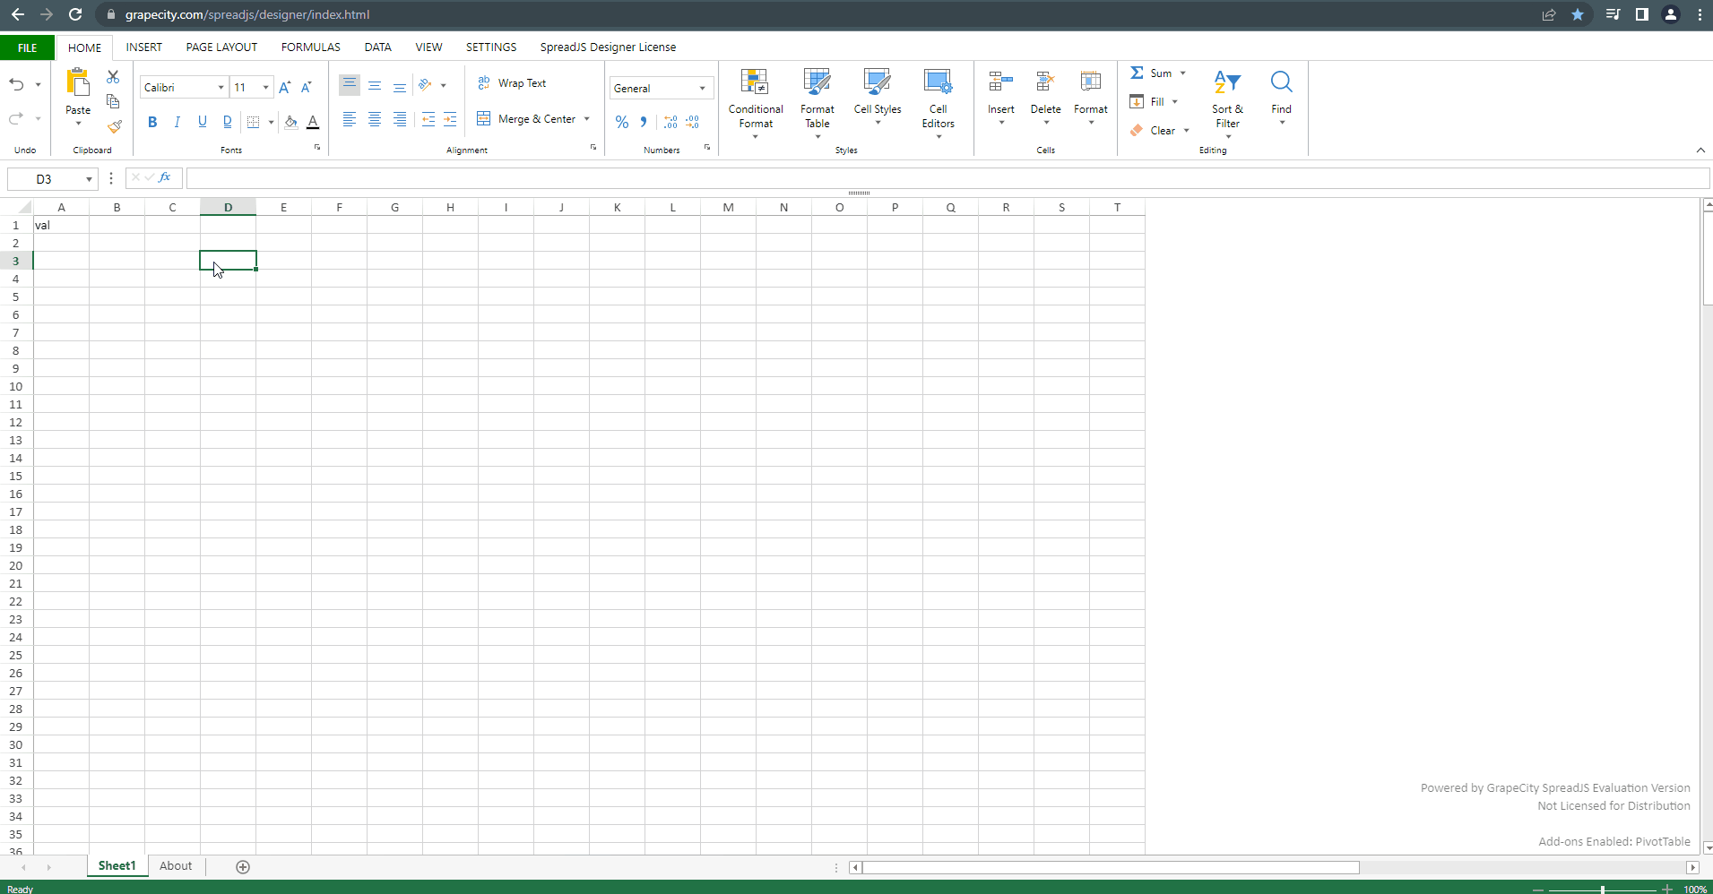Toggle Italic formatting
Image resolution: width=1713 pixels, height=894 pixels.
(x=177, y=122)
